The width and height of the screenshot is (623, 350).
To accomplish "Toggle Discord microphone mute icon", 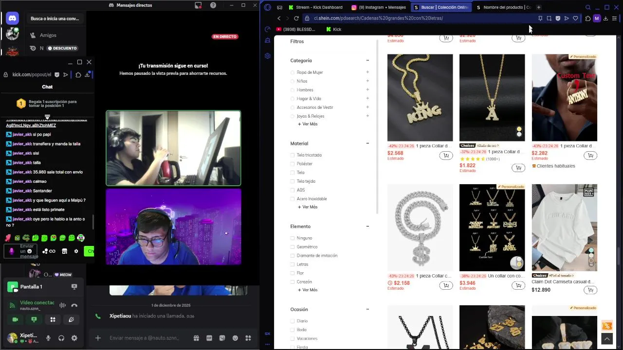I will tap(48, 338).
